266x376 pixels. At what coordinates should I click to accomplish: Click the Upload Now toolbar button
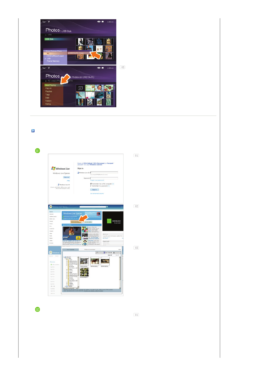coord(117,253)
